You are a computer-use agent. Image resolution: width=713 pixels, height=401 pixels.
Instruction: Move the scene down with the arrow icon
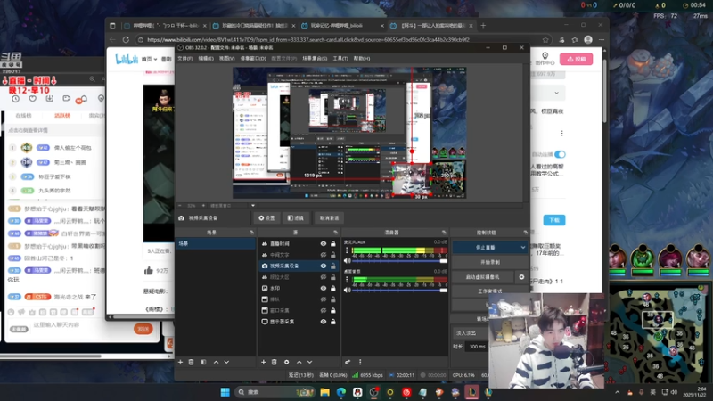[226, 363]
